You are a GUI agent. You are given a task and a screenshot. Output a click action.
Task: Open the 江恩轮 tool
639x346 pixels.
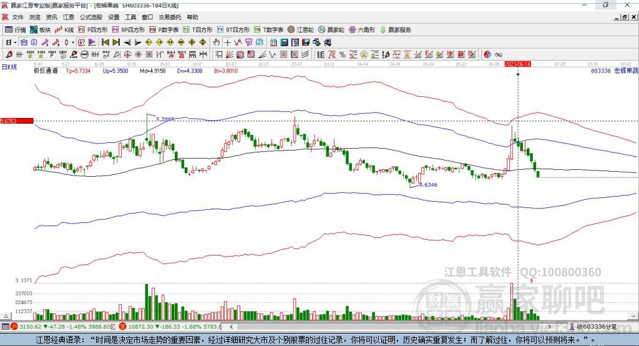pos(300,30)
